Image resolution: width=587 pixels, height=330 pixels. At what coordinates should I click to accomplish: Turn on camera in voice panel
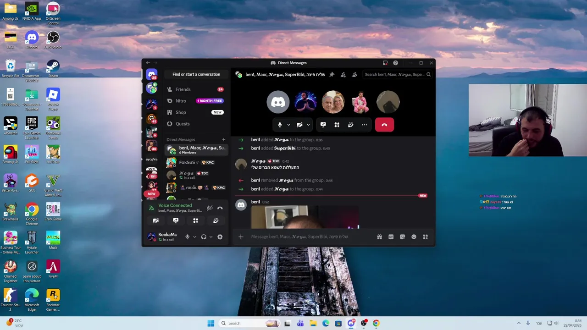[155, 220]
